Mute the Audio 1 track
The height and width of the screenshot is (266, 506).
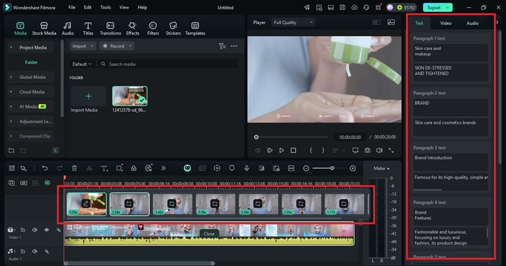35,251
